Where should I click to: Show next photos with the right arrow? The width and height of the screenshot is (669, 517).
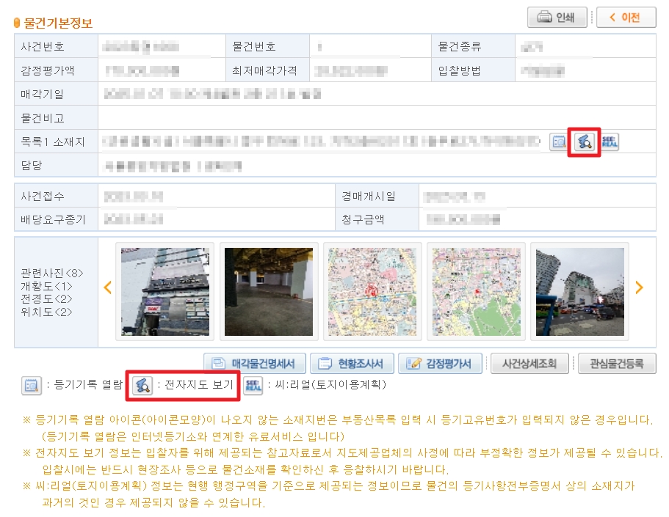pos(639,287)
